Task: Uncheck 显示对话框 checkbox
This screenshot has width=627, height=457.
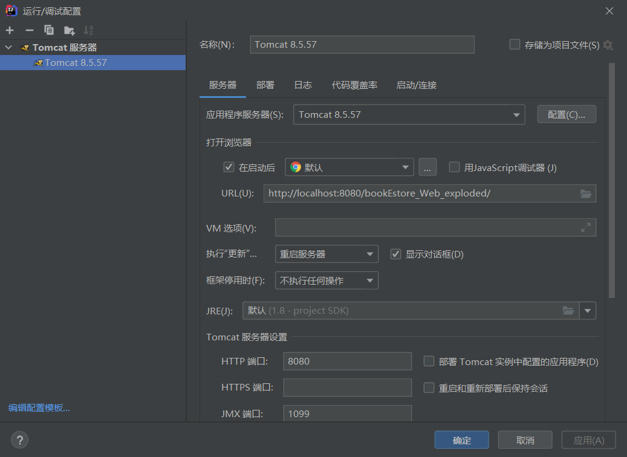Action: point(395,254)
